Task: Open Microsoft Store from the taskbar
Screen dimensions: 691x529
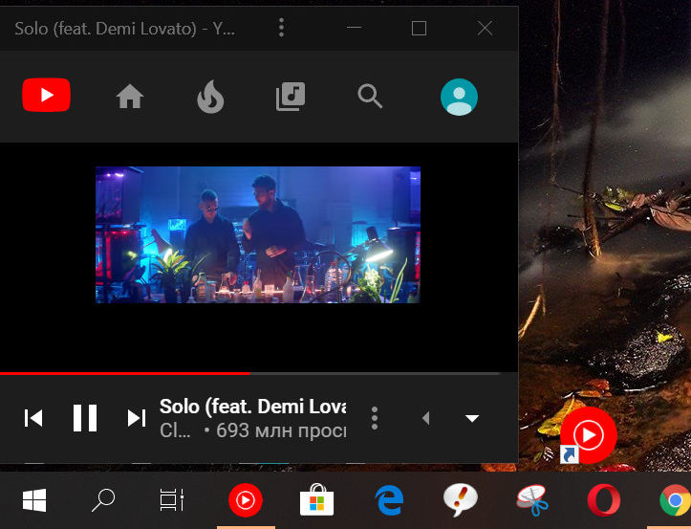Action: click(317, 499)
